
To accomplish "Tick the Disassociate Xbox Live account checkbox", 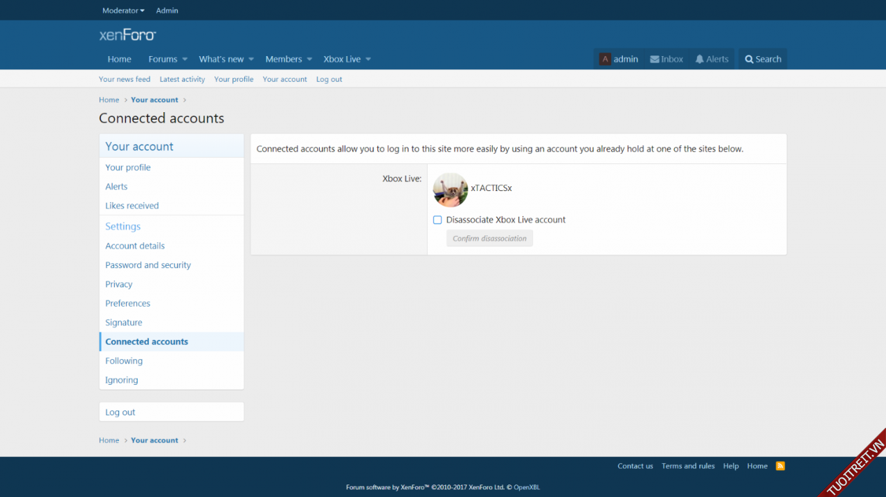I will point(437,220).
